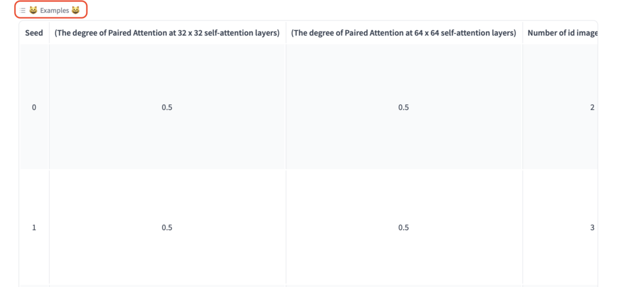Select the Seed 0 cell
Viewport: 633px width, 287px height.
34,107
